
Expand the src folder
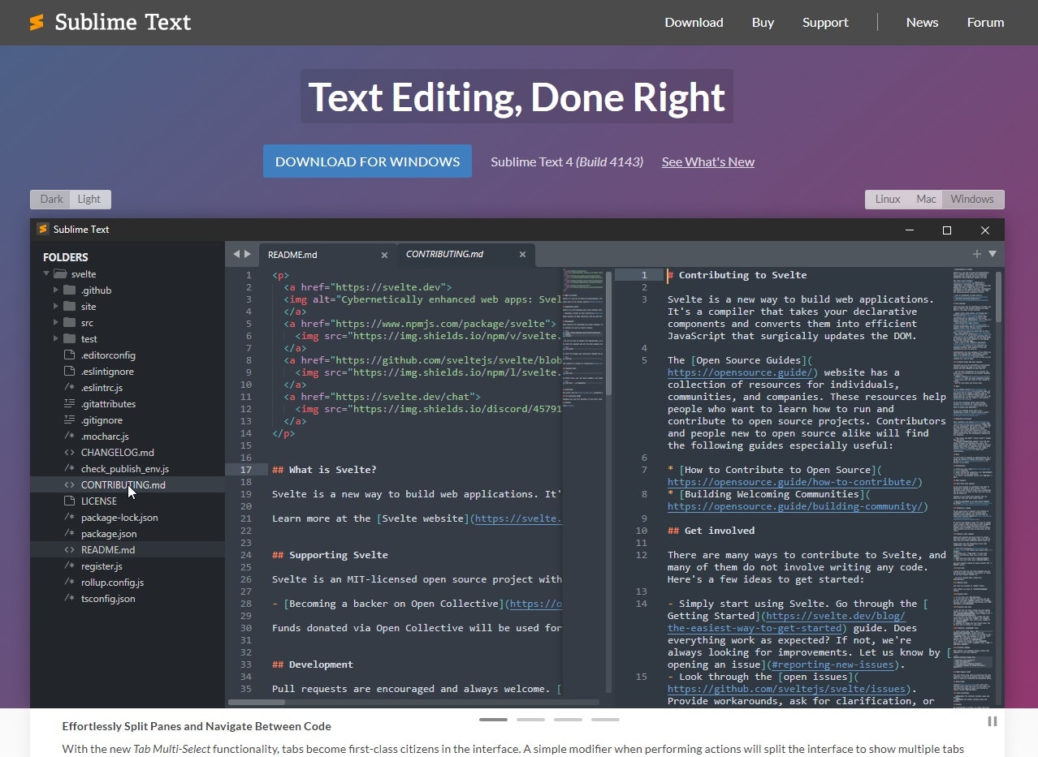[x=56, y=323]
